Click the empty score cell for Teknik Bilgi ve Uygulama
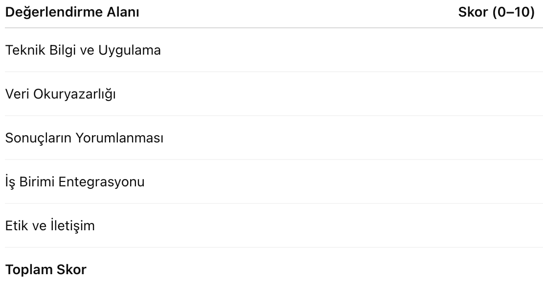Screen dimensions: 543x281 [x=496, y=50]
